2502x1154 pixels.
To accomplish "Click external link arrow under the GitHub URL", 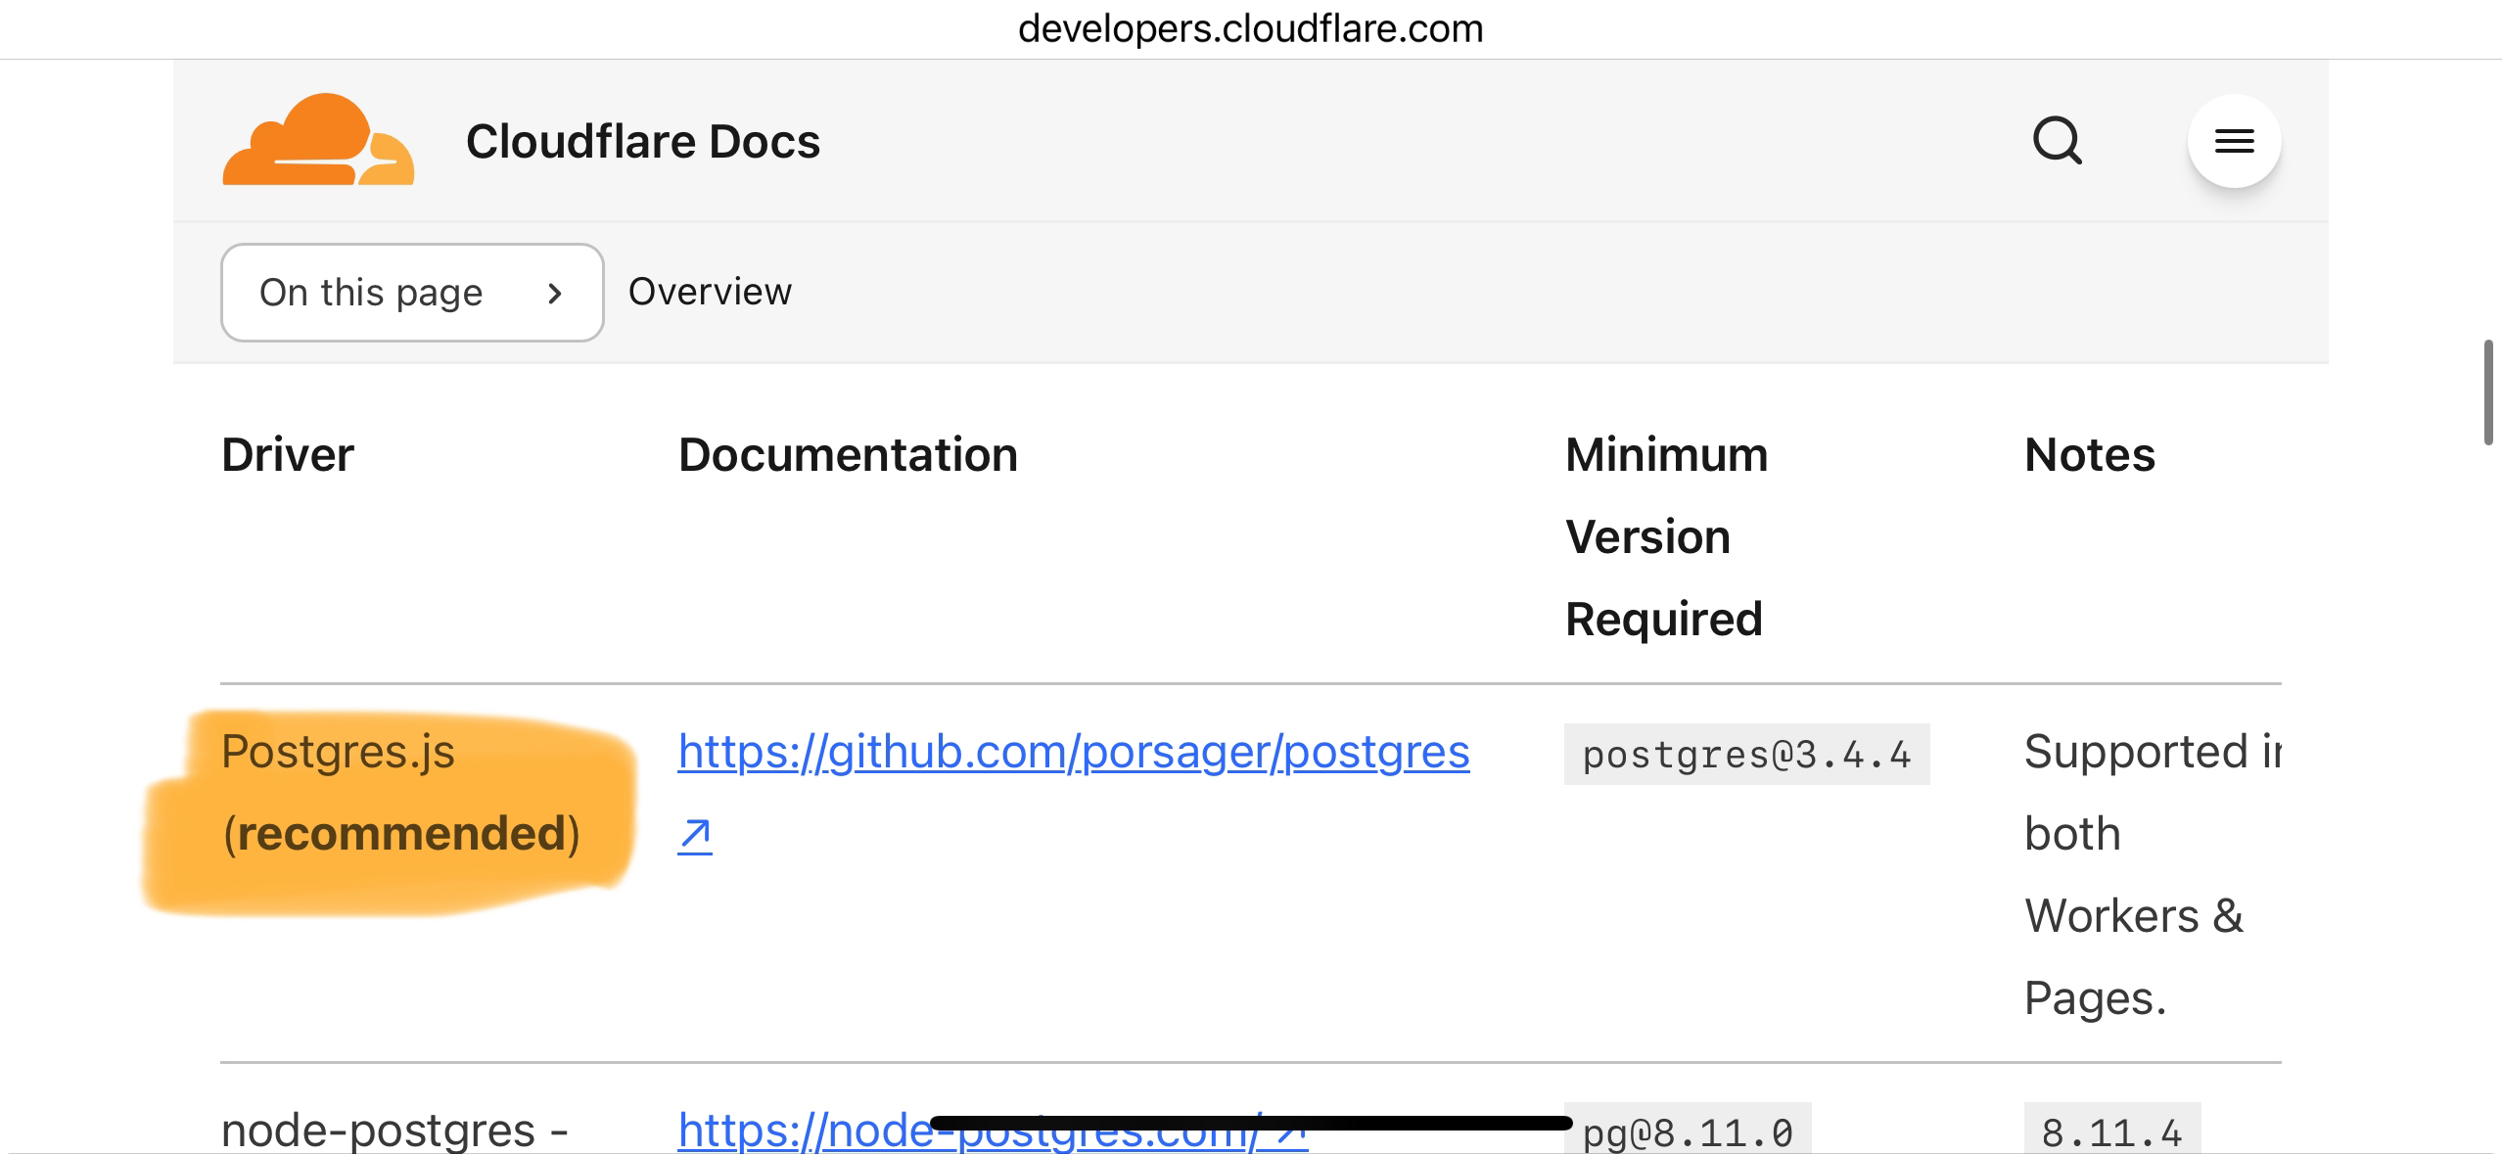I will click(x=695, y=835).
